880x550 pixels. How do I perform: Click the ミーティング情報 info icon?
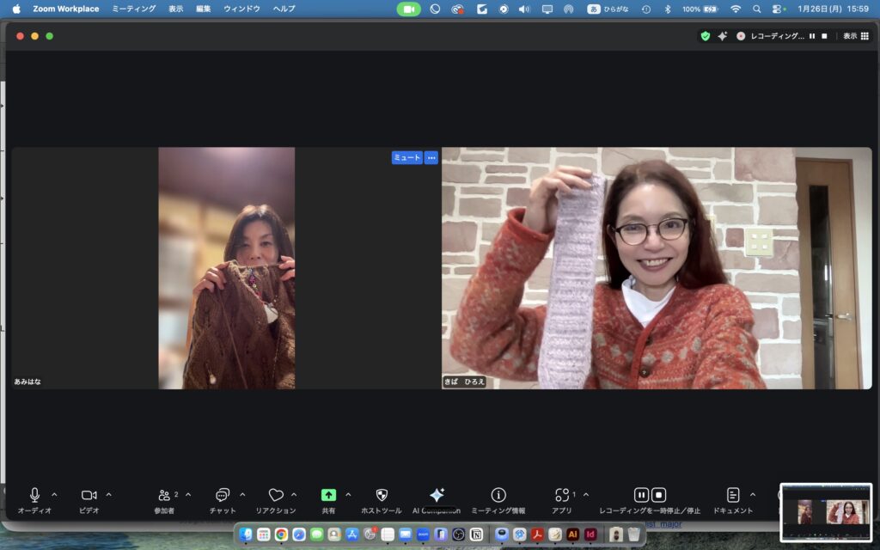(x=498, y=496)
